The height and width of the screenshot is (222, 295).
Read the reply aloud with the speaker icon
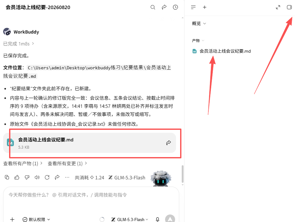click(37, 177)
